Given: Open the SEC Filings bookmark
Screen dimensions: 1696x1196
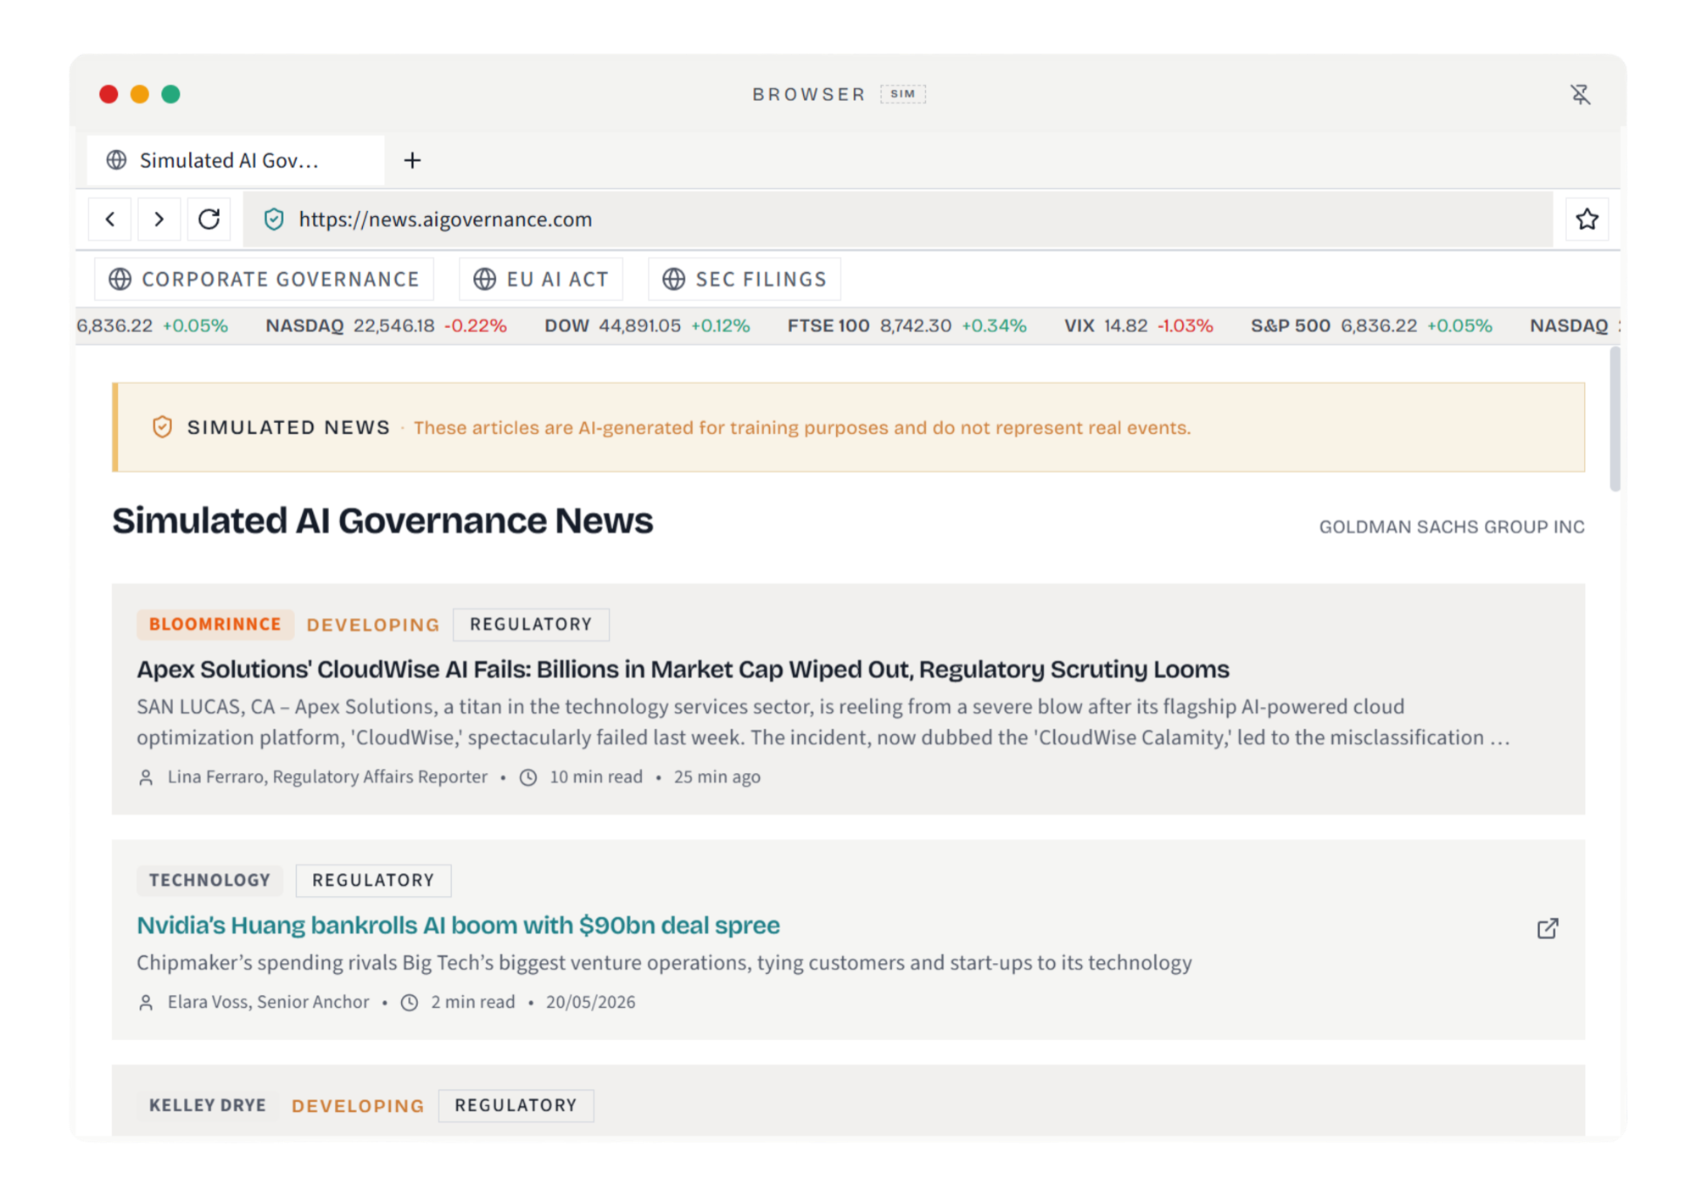Looking at the screenshot, I should [x=744, y=279].
